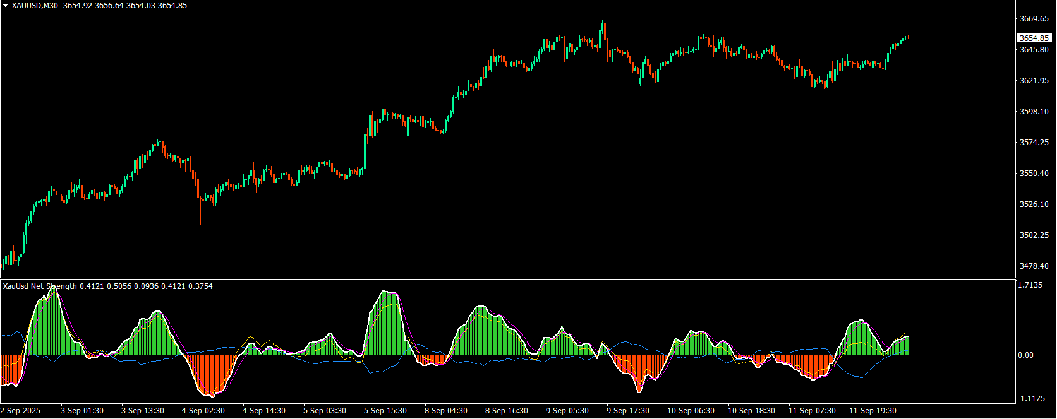Click the small triangle before XAUUSD,M30 title
The image size is (1057, 419).
click(x=6, y=6)
